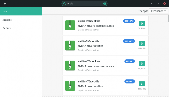This screenshot has height=97, width=169.
Task: Open the three-dot options menu
Action: [x=144, y=4]
